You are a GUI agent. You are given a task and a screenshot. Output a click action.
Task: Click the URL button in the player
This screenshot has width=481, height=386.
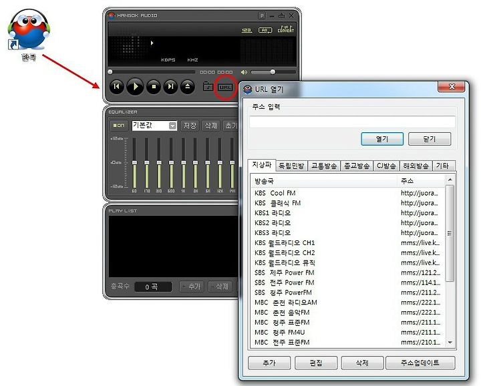point(226,87)
